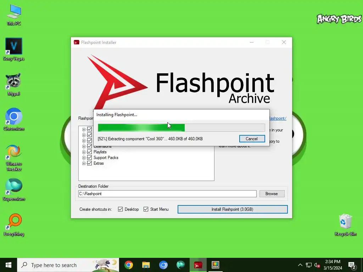
Task: Click the muted volume tray icon
Action: (317, 265)
